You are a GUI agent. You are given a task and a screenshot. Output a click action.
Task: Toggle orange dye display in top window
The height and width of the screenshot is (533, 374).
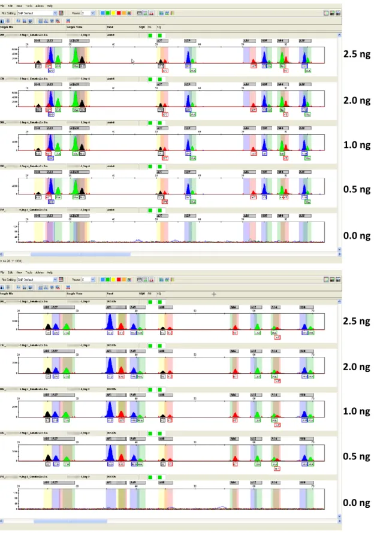click(x=124, y=13)
